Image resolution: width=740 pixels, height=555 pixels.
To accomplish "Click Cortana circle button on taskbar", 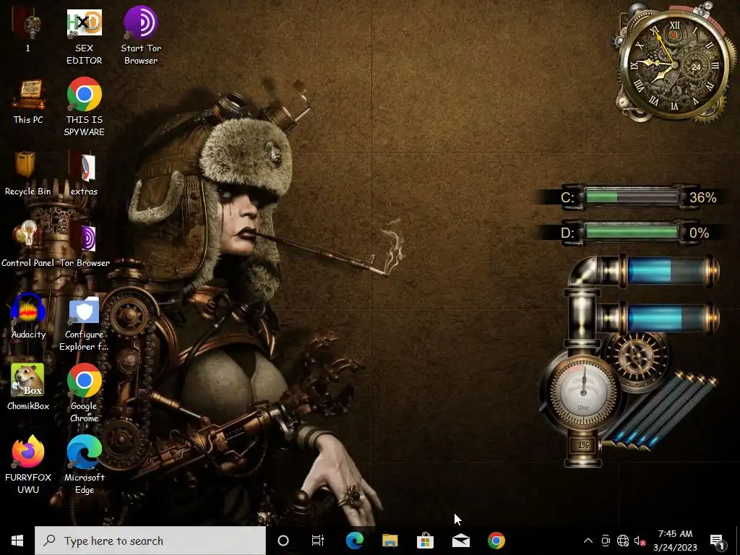I will (x=283, y=541).
